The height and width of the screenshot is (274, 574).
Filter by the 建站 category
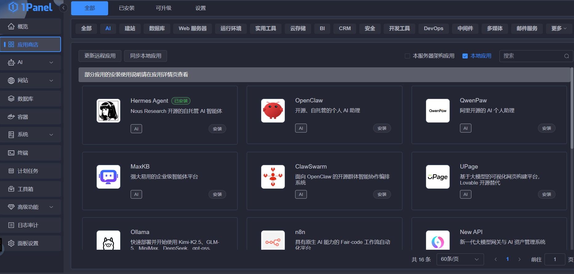pos(130,28)
